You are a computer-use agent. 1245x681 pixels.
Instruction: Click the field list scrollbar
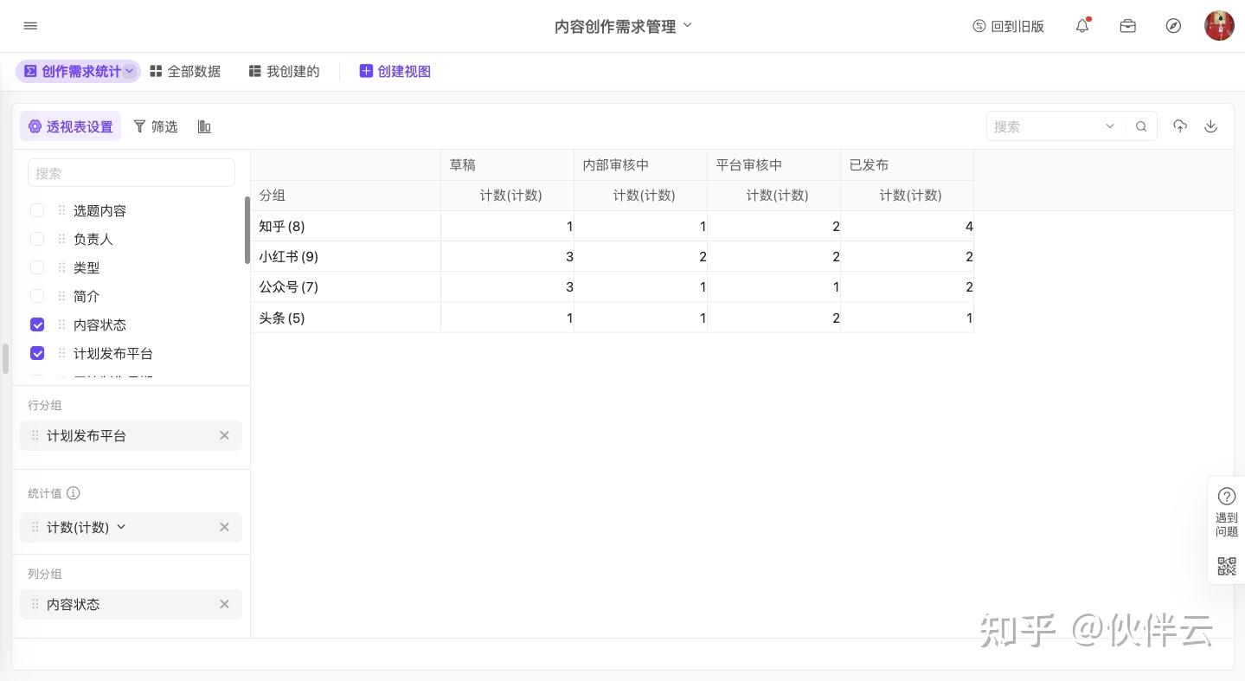click(247, 230)
